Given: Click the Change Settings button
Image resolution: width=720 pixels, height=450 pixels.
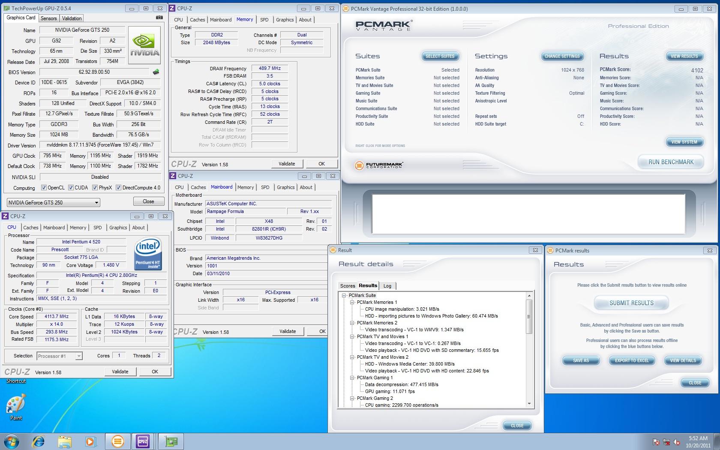Looking at the screenshot, I should coord(562,56).
